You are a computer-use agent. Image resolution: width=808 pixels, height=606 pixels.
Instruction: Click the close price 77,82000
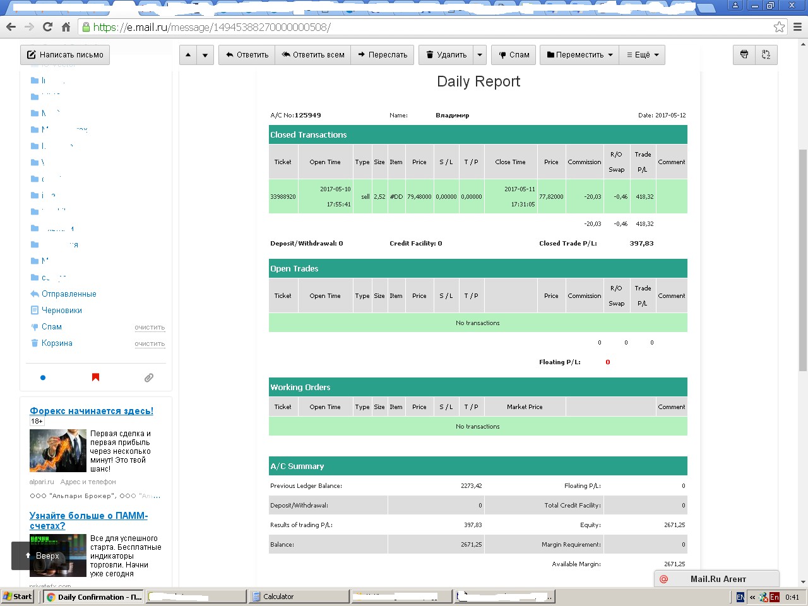click(551, 197)
